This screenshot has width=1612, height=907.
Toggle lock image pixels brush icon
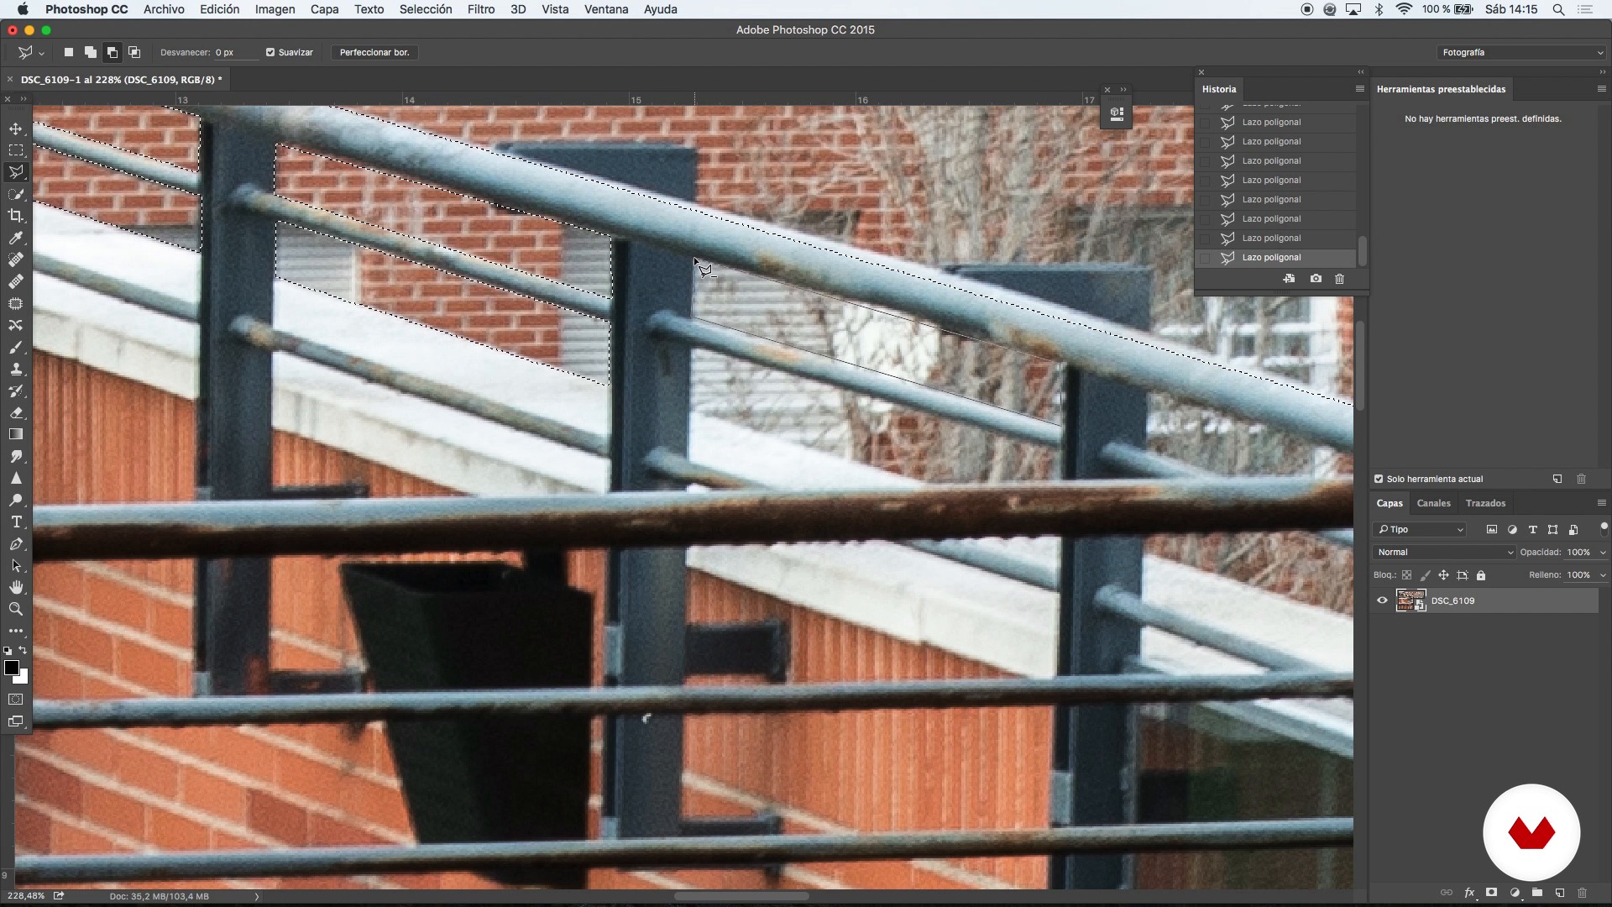[1426, 575]
